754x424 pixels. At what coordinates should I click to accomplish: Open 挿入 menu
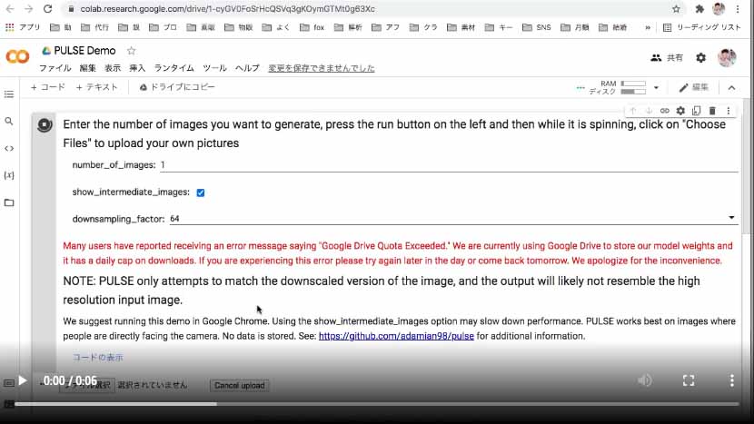coord(137,68)
